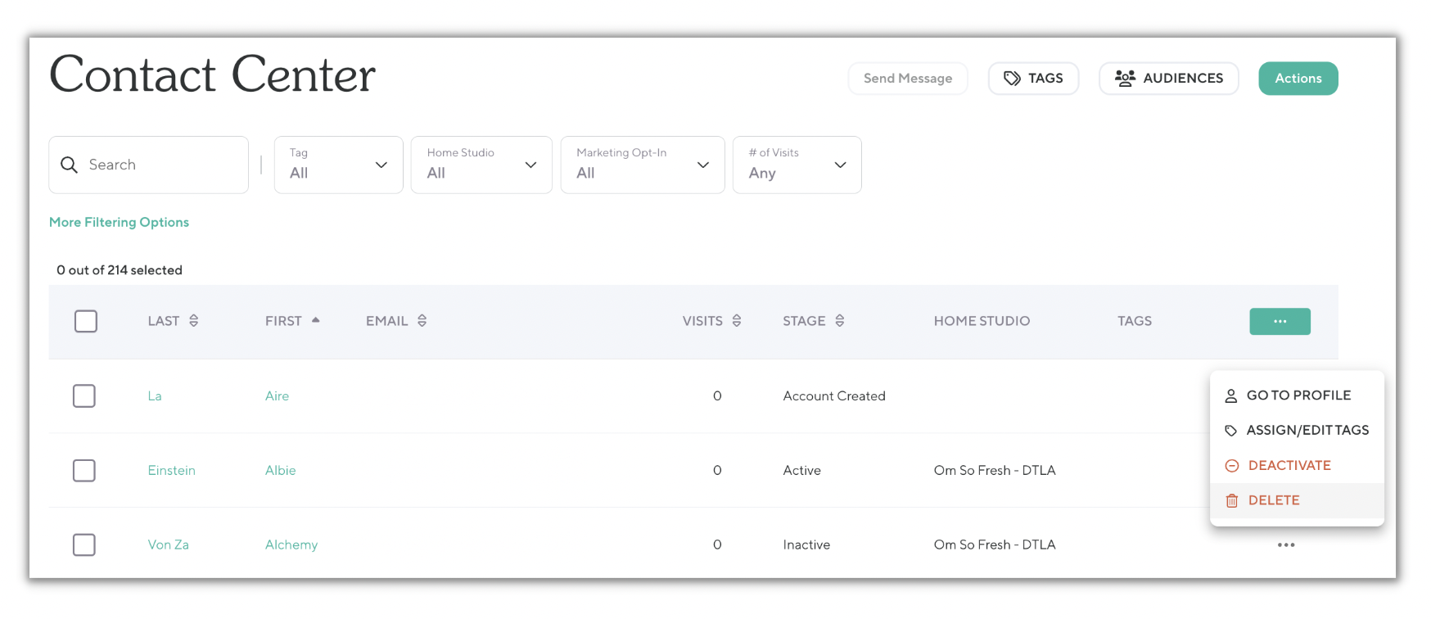Toggle the select-all checkbox in header
1431x619 pixels.
[86, 321]
